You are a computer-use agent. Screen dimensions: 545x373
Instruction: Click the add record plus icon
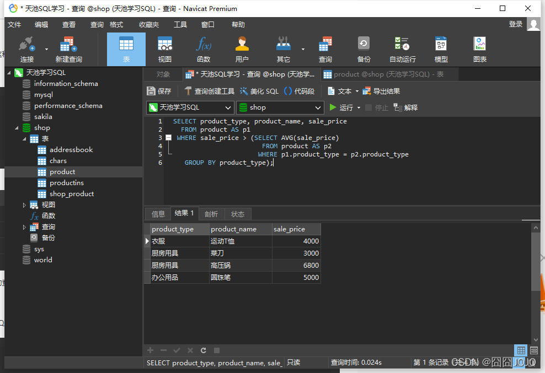pos(151,350)
